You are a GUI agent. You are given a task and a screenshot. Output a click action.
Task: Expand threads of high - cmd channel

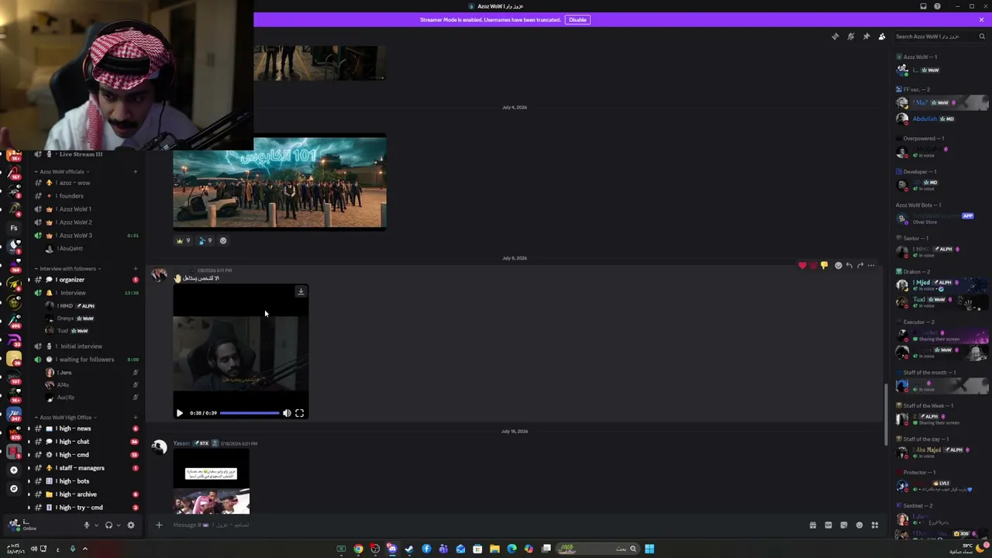pyautogui.click(x=29, y=455)
